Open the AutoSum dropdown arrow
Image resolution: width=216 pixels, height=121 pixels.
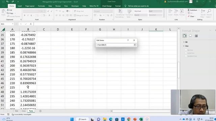(199, 10)
